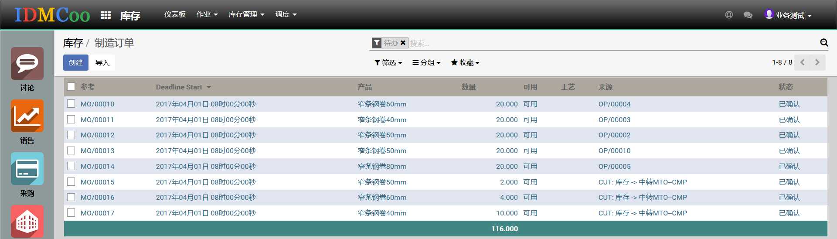This screenshot has height=239, width=837.
Task: Expand the 筛选 filters dropdown
Action: (388, 63)
